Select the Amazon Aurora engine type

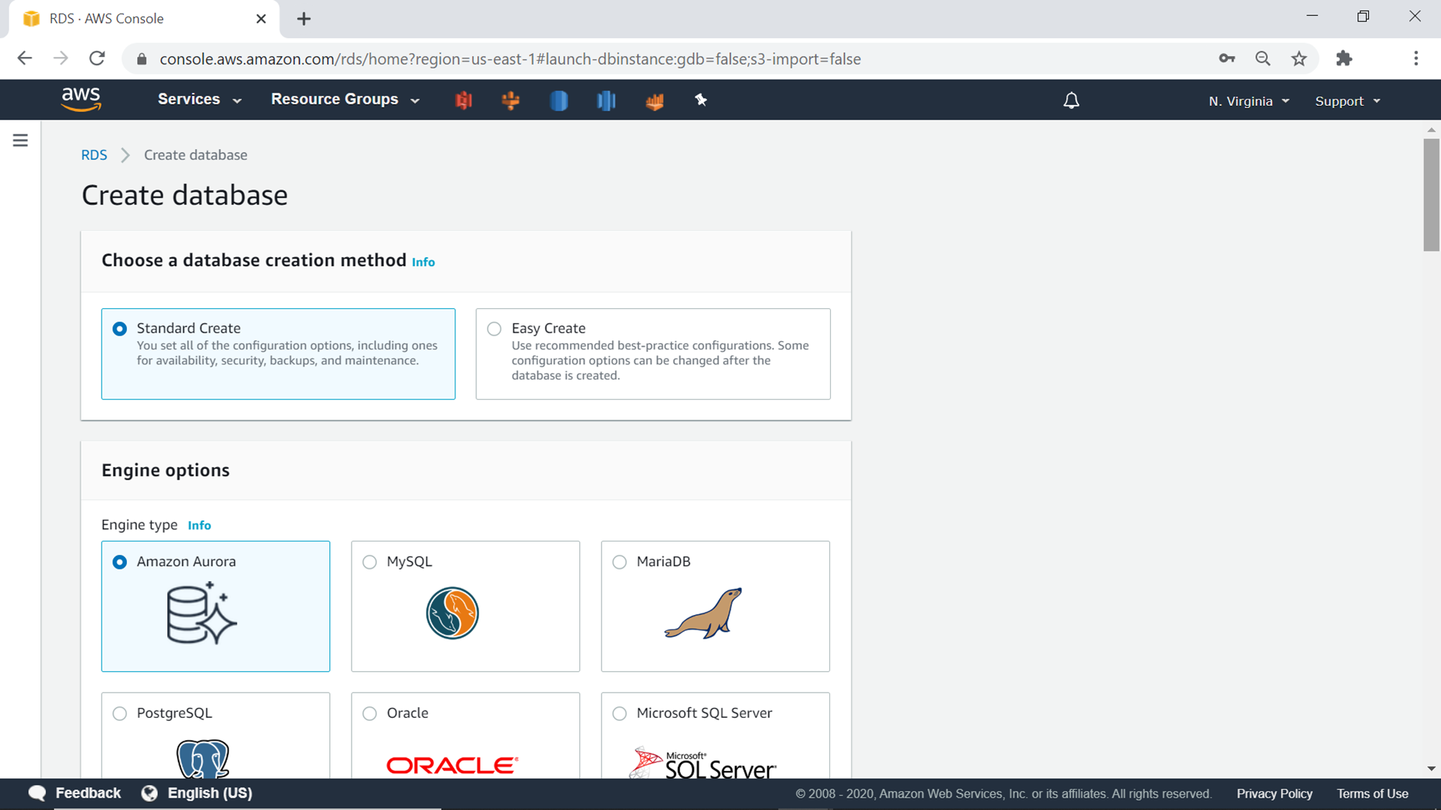click(120, 561)
